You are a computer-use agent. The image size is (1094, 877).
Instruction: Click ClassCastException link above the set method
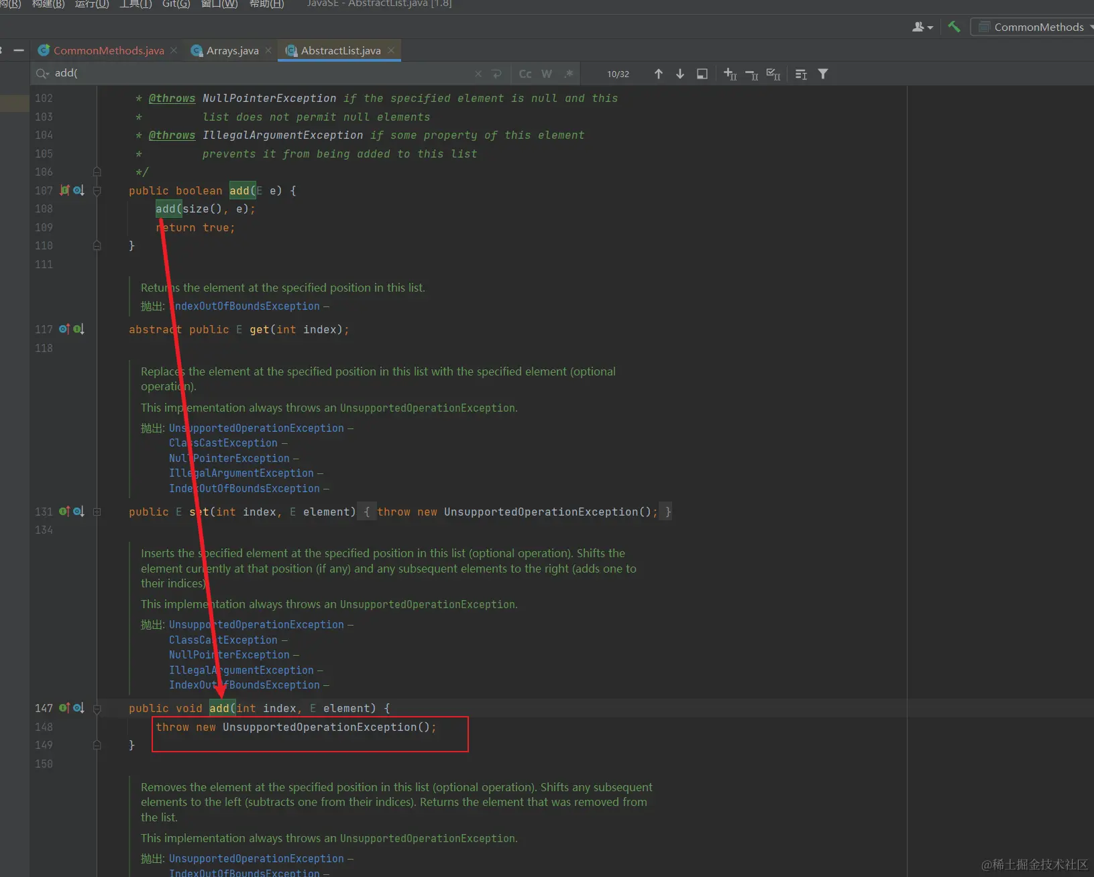point(223,443)
